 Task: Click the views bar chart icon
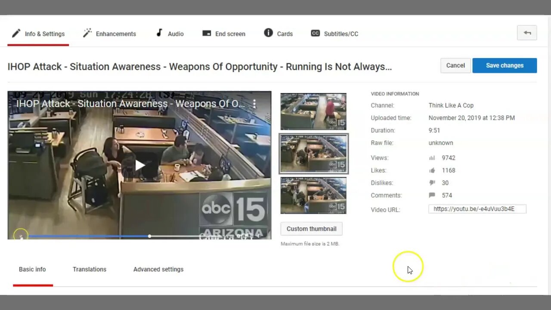click(x=432, y=158)
